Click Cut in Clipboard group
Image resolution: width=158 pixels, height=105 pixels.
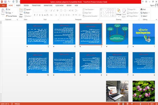pos(8,9)
